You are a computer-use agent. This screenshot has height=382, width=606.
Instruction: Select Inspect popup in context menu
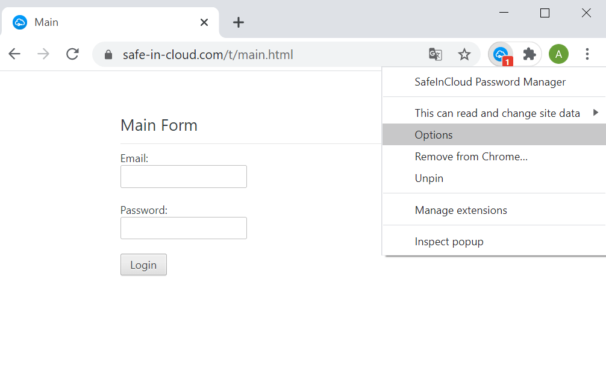[x=449, y=242]
